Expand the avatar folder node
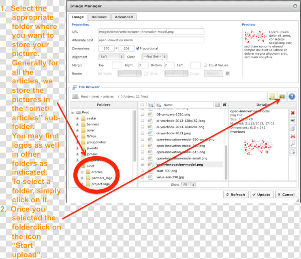 click(77, 118)
